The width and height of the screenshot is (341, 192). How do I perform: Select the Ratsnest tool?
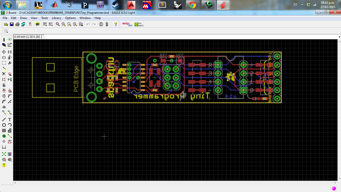tap(4, 154)
